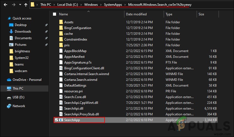Unpin Desktop using its pin icon
The height and width of the screenshot is (137, 234).
coord(46,25)
